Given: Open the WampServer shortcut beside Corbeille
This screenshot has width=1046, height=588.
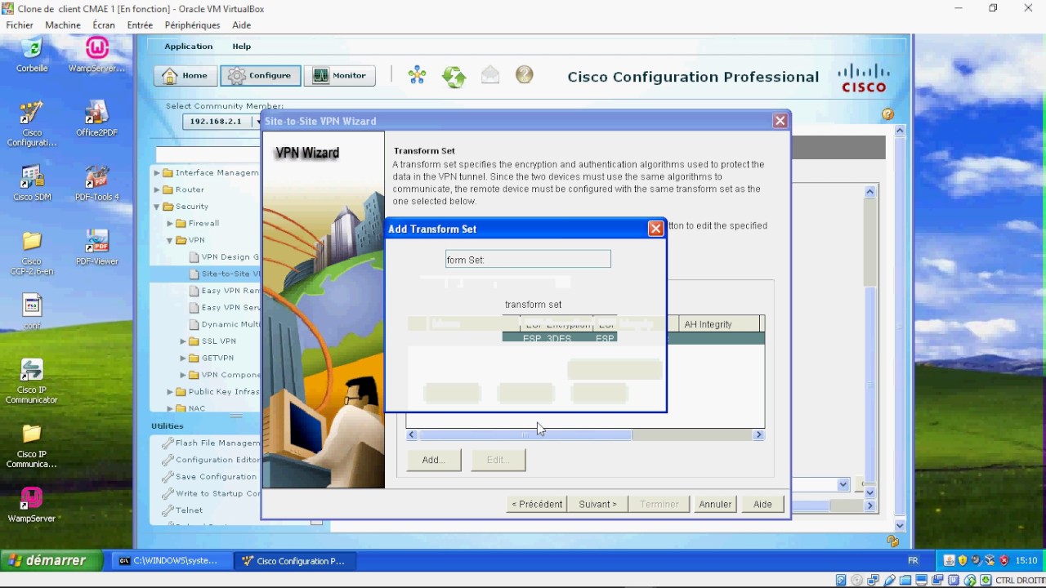Looking at the screenshot, I should [96, 55].
